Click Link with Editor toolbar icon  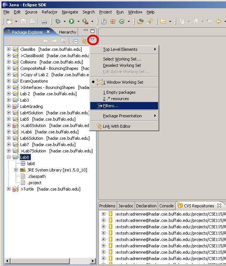(84, 41)
